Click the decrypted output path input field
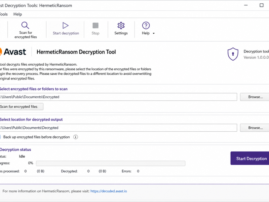Screen dimensions: 269x202 coord(118,128)
